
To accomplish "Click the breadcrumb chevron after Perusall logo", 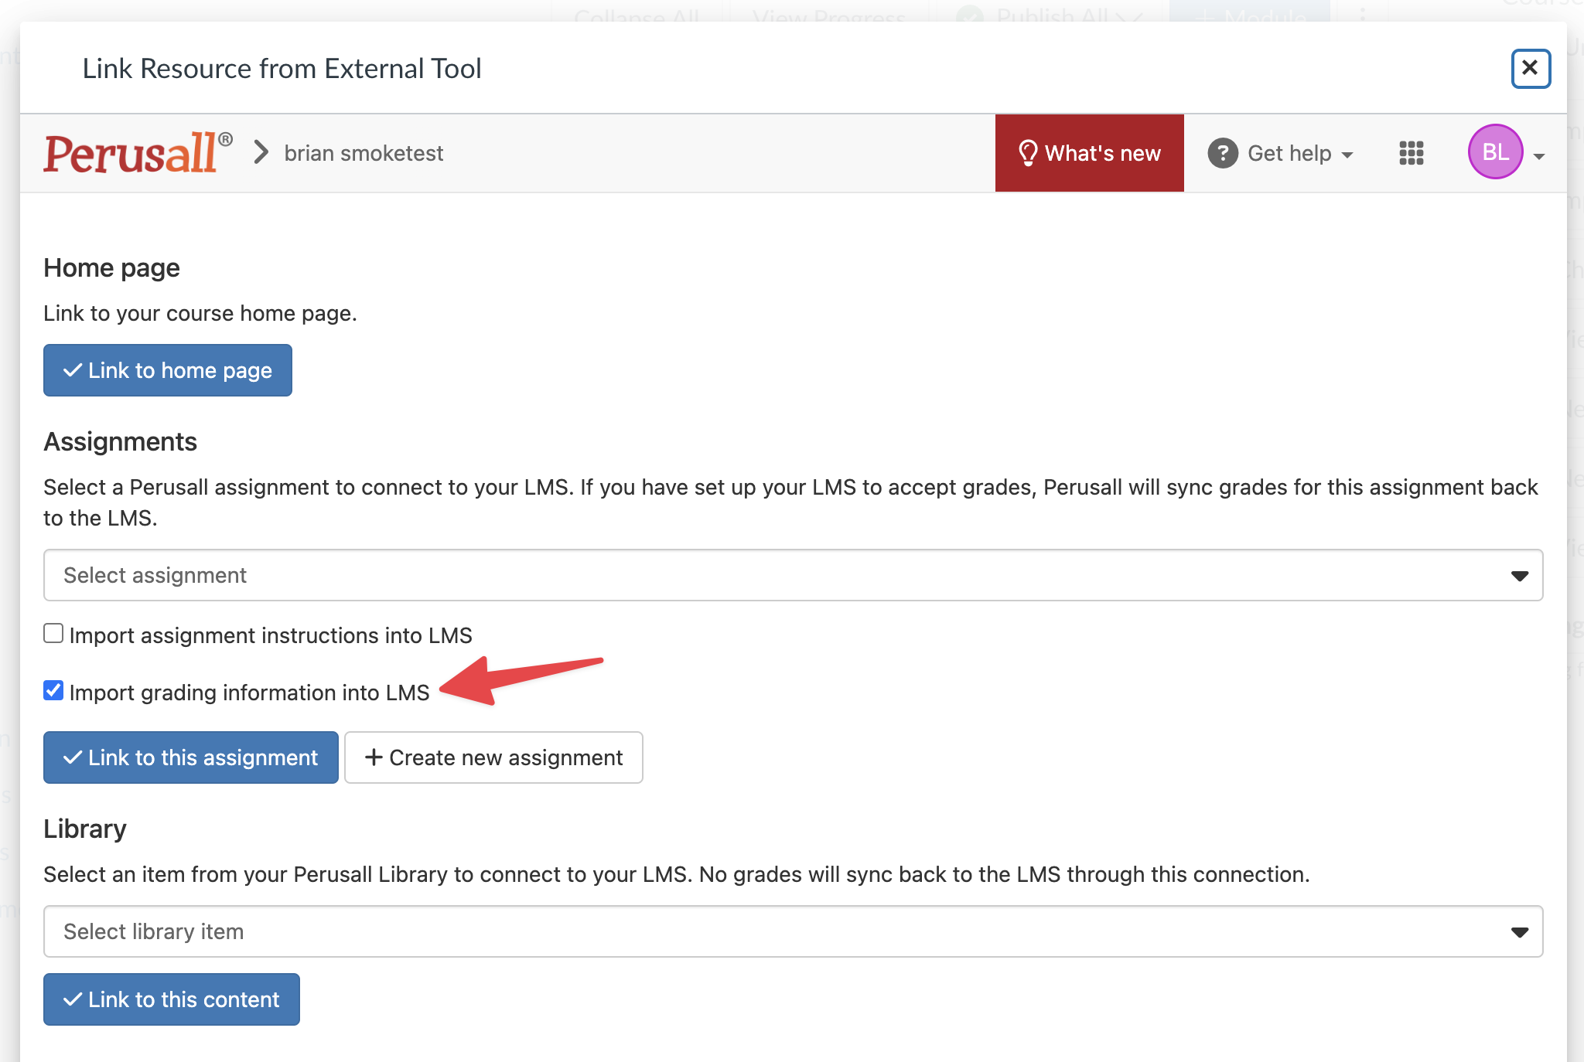I will (259, 152).
